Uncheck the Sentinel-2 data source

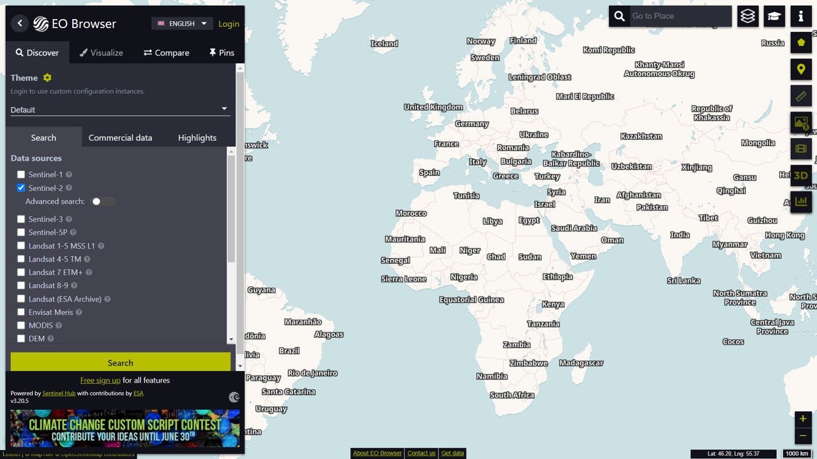tap(21, 188)
